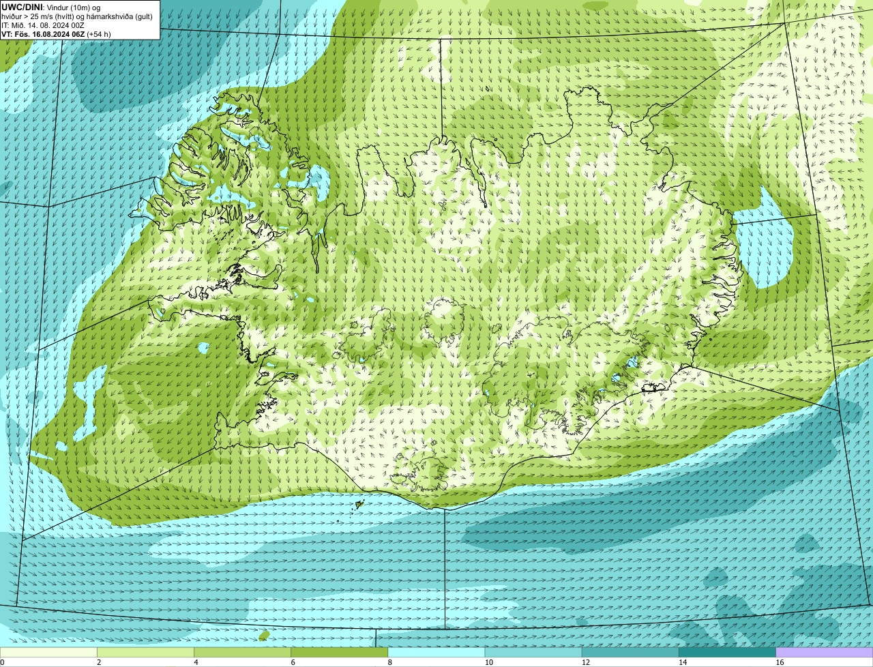This screenshot has height=667, width=873.
Task: Click the scale label "2"
Action: pos(99,662)
